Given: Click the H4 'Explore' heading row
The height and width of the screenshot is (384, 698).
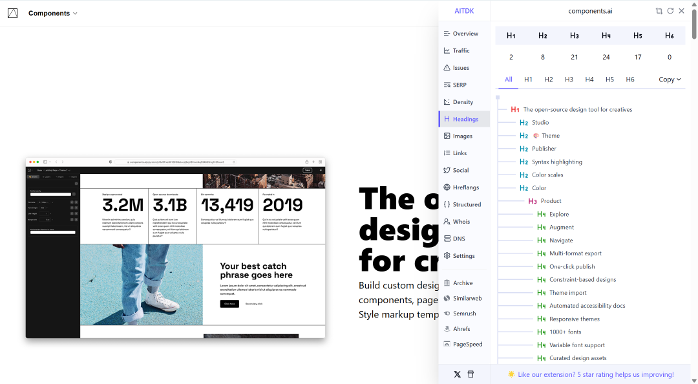Looking at the screenshot, I should [553, 214].
